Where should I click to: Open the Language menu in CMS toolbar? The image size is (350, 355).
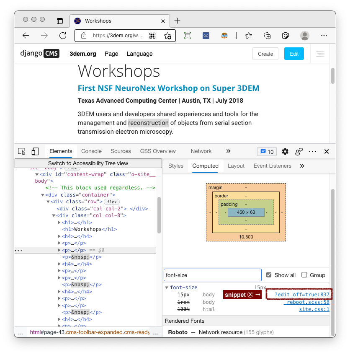click(x=139, y=54)
